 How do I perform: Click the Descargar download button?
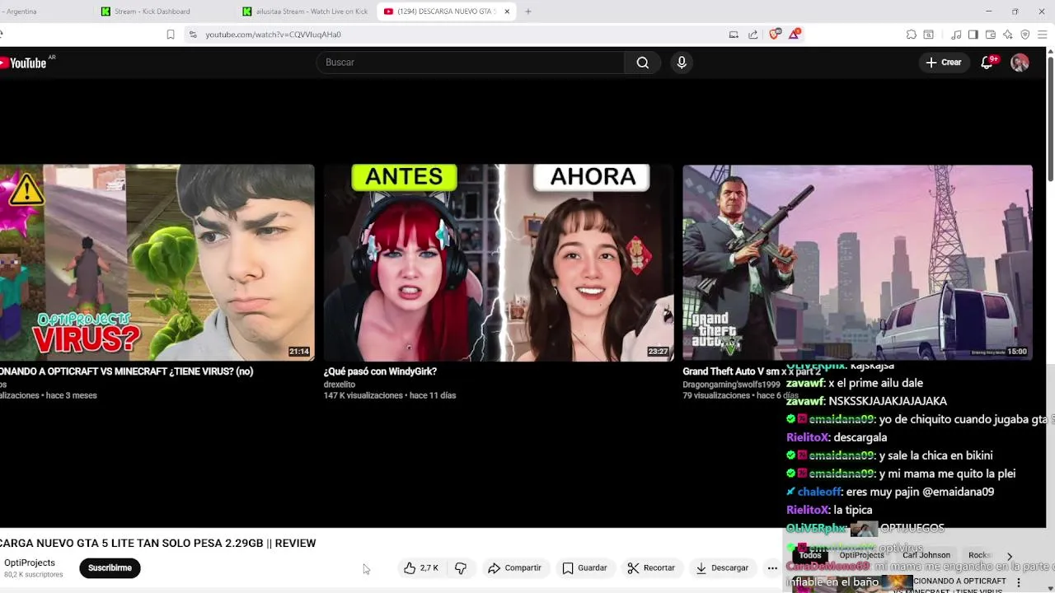[722, 567]
